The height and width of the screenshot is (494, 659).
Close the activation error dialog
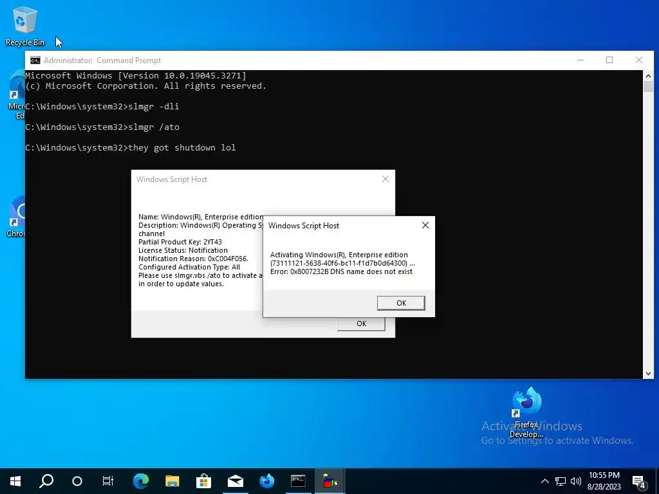425,226
